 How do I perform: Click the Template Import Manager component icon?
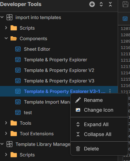click(x=18, y=102)
